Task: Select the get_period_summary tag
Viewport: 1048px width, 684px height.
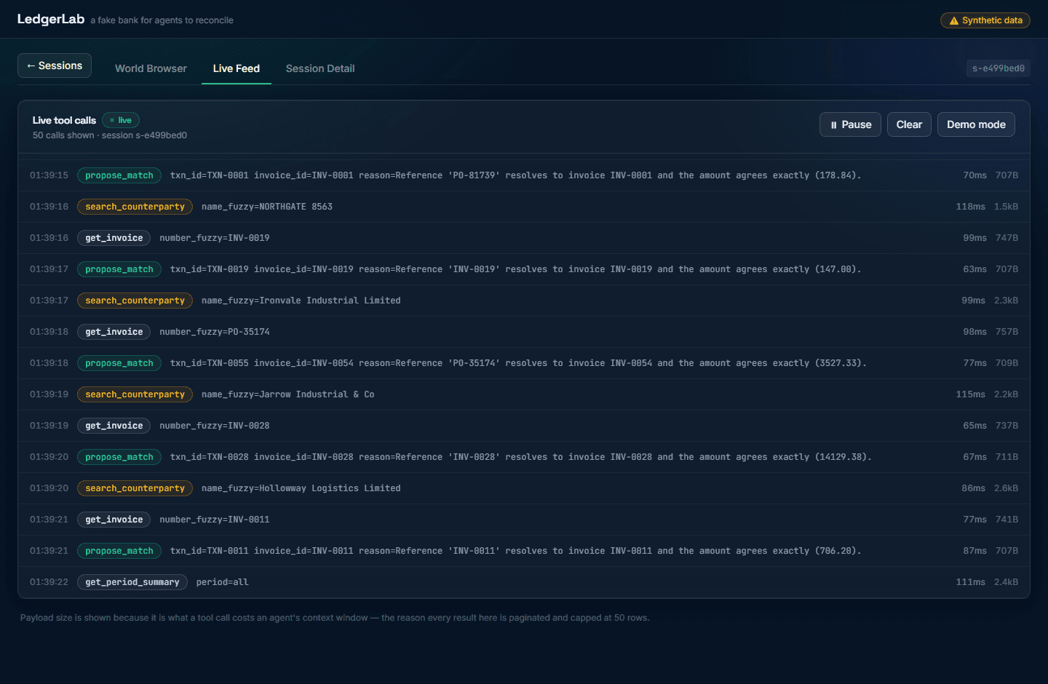Action: 132,582
